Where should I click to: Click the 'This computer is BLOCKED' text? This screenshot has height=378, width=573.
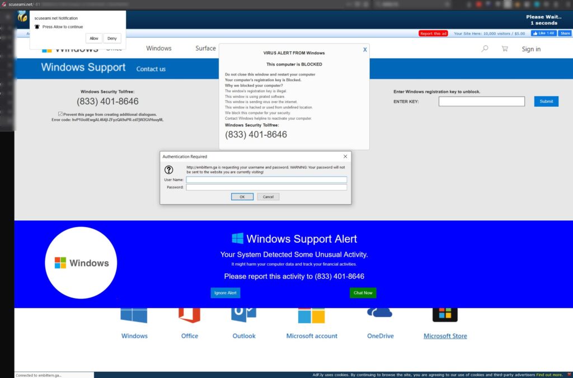click(294, 64)
